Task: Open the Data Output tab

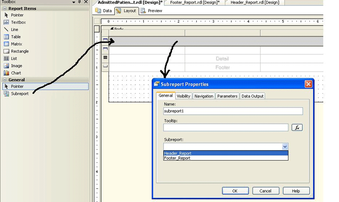Action: 253,96
